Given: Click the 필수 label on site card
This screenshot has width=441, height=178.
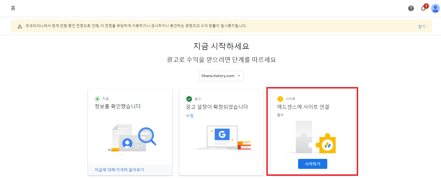Looking at the screenshot, I should [x=280, y=115].
